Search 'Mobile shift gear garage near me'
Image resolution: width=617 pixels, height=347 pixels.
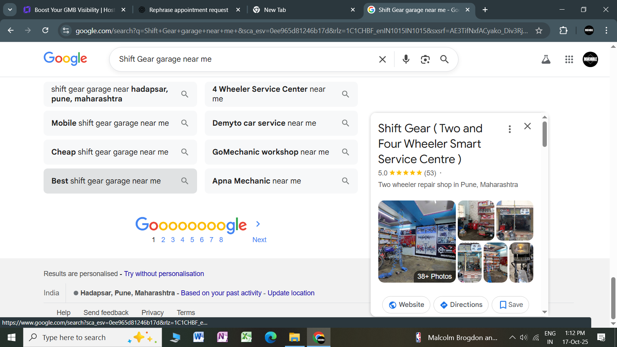120,123
